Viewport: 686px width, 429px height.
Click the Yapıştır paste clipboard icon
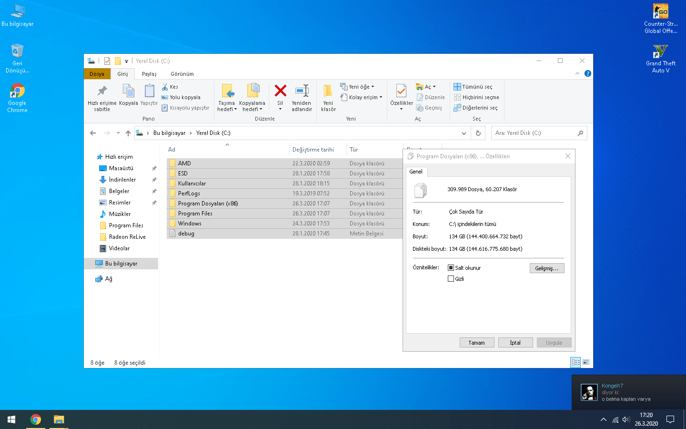point(149,91)
